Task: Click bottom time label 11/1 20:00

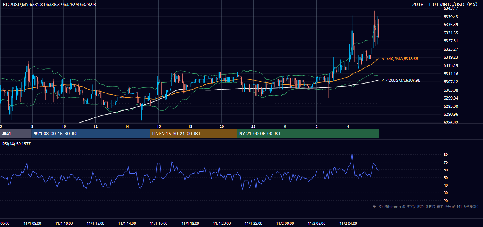Action: [x=222, y=223]
